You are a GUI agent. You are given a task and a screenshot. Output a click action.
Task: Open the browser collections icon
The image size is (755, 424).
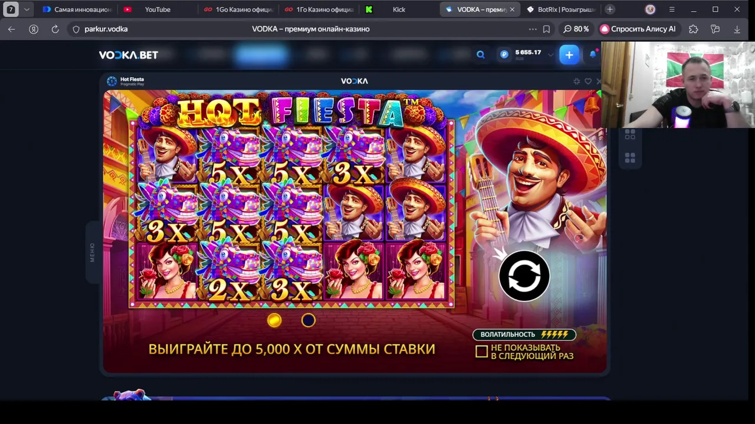tap(715, 29)
